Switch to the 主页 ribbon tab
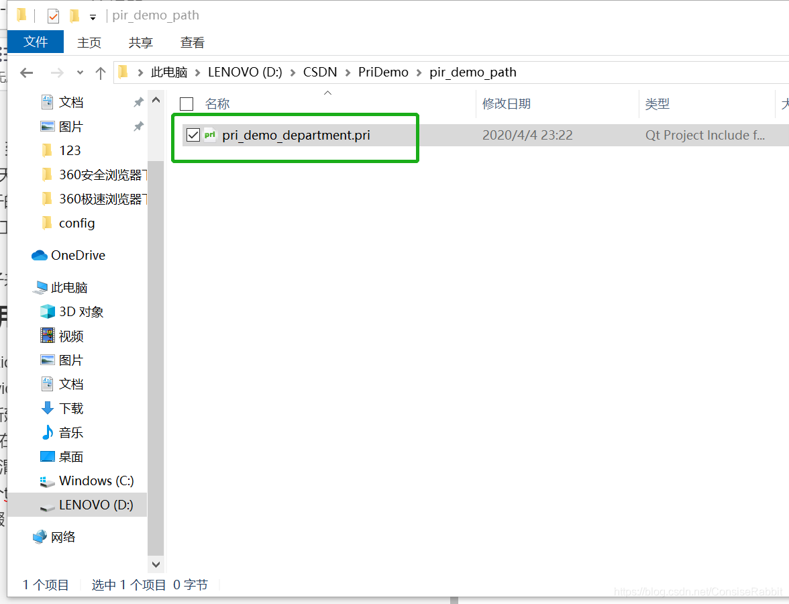The width and height of the screenshot is (789, 604). click(x=89, y=42)
